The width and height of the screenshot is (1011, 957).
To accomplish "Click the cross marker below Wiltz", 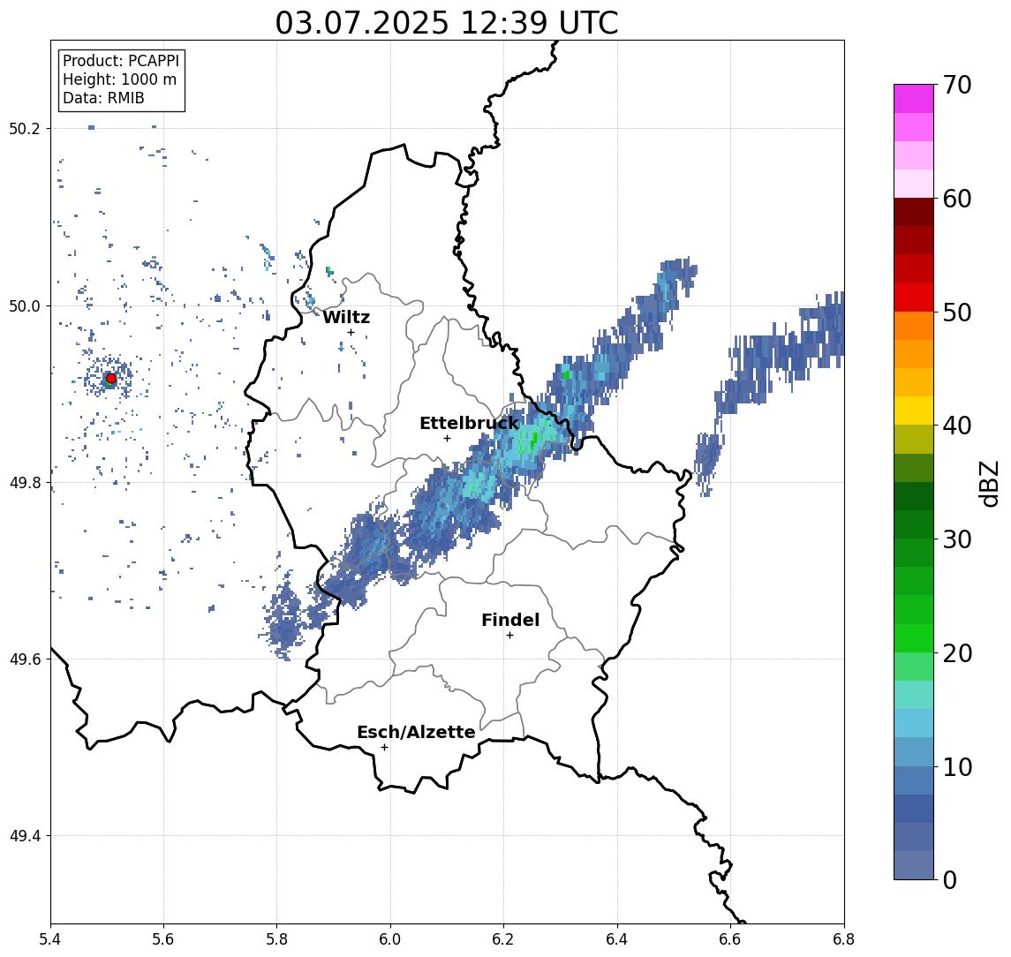I will pyautogui.click(x=351, y=332).
